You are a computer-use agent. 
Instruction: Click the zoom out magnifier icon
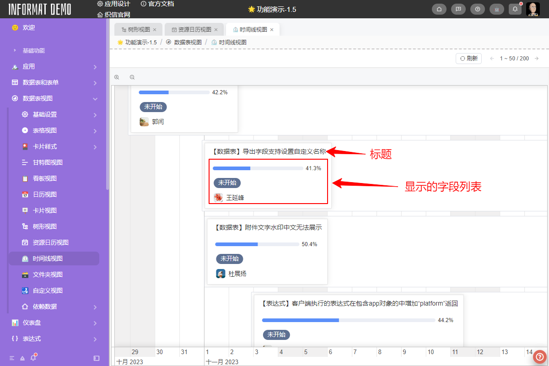132,77
